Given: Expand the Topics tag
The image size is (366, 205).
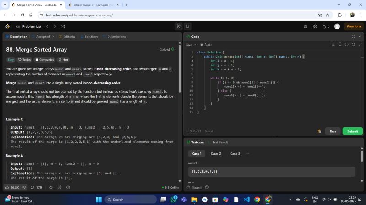Looking at the screenshot, I should 24,59.
